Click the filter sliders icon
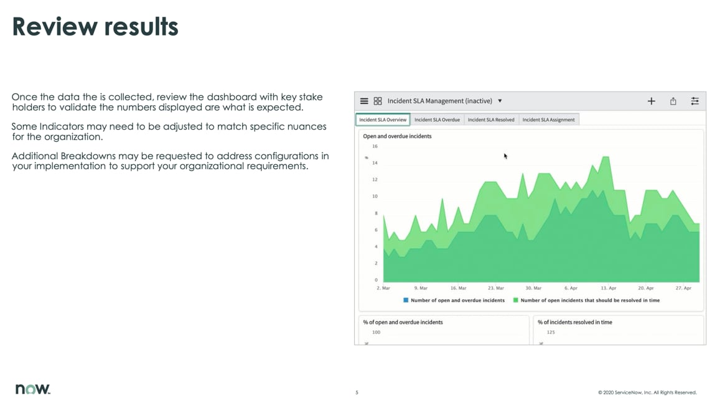Image resolution: width=712 pixels, height=403 pixels. coord(695,100)
